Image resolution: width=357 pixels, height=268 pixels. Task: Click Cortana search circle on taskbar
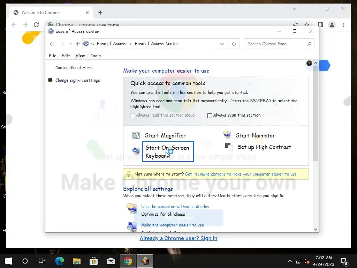click(25, 261)
